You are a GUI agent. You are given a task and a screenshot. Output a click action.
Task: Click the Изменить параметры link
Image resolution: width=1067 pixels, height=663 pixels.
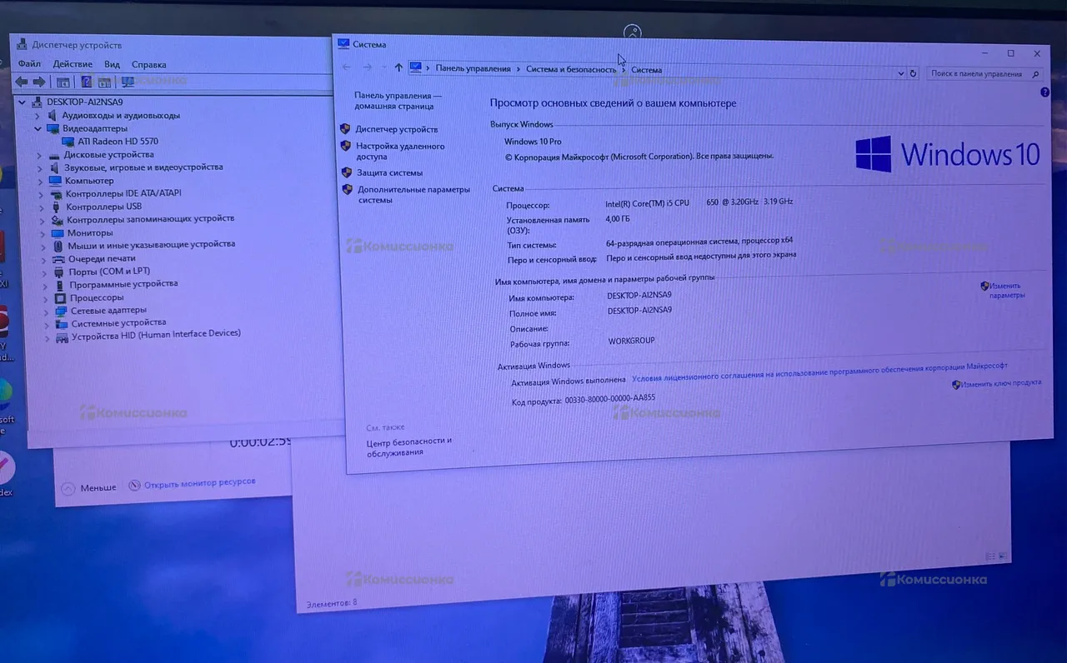click(1005, 290)
